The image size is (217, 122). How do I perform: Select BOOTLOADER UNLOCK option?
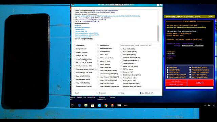click(x=176, y=75)
